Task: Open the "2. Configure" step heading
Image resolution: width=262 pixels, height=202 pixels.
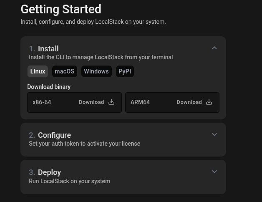Action: click(x=50, y=135)
